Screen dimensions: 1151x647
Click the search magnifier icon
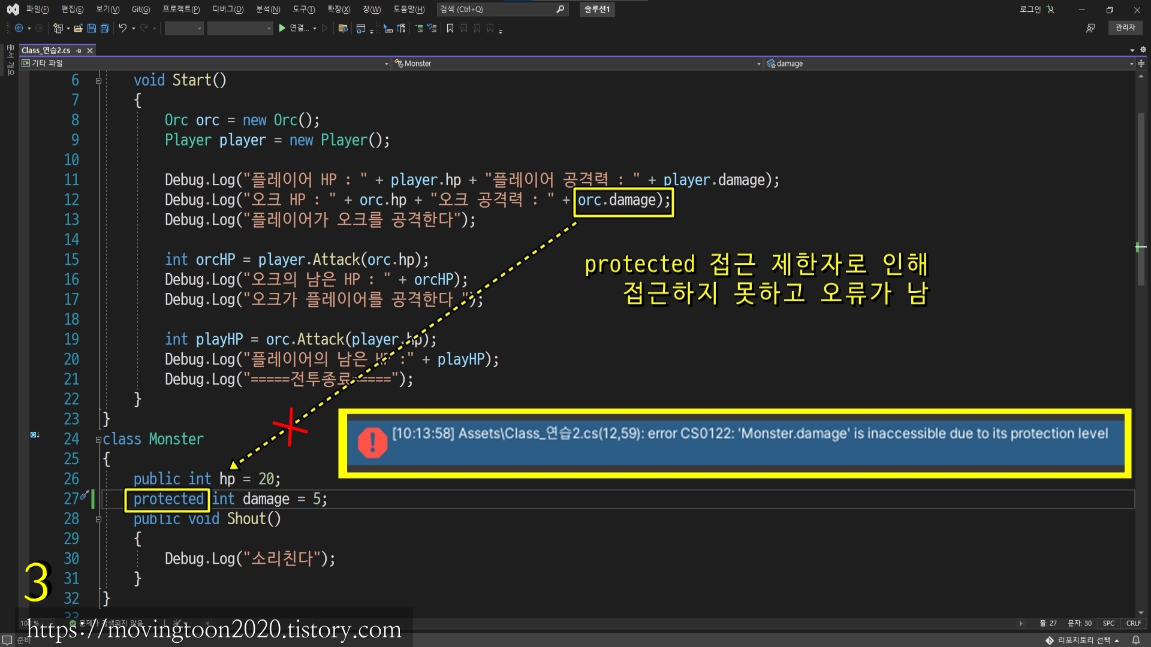[x=560, y=9]
